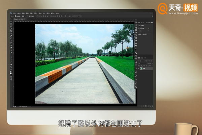The height and width of the screenshot is (135, 202).
Task: Open Auto-Select Layer/Group dropdown
Action: click(24, 16)
